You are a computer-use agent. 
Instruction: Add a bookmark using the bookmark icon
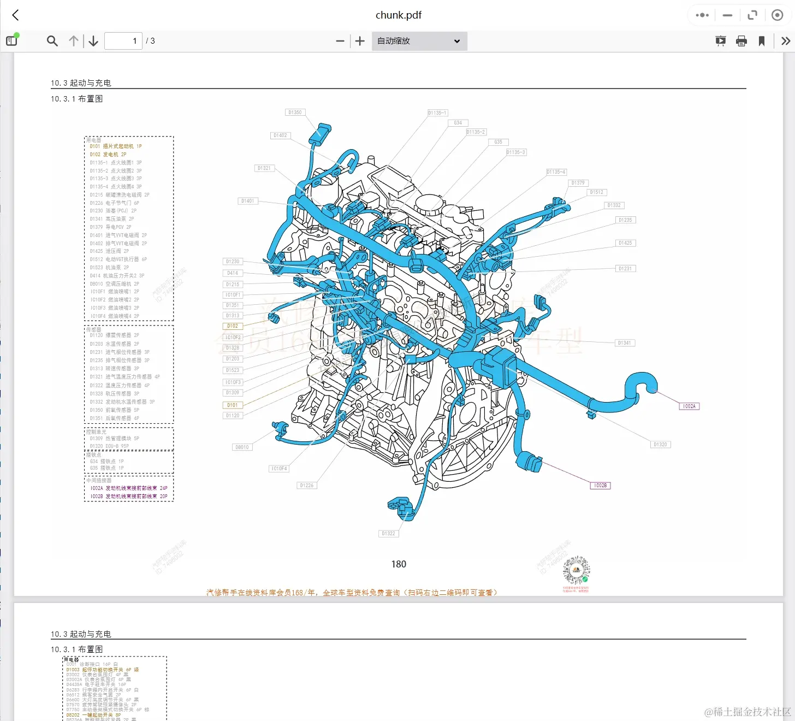point(761,40)
